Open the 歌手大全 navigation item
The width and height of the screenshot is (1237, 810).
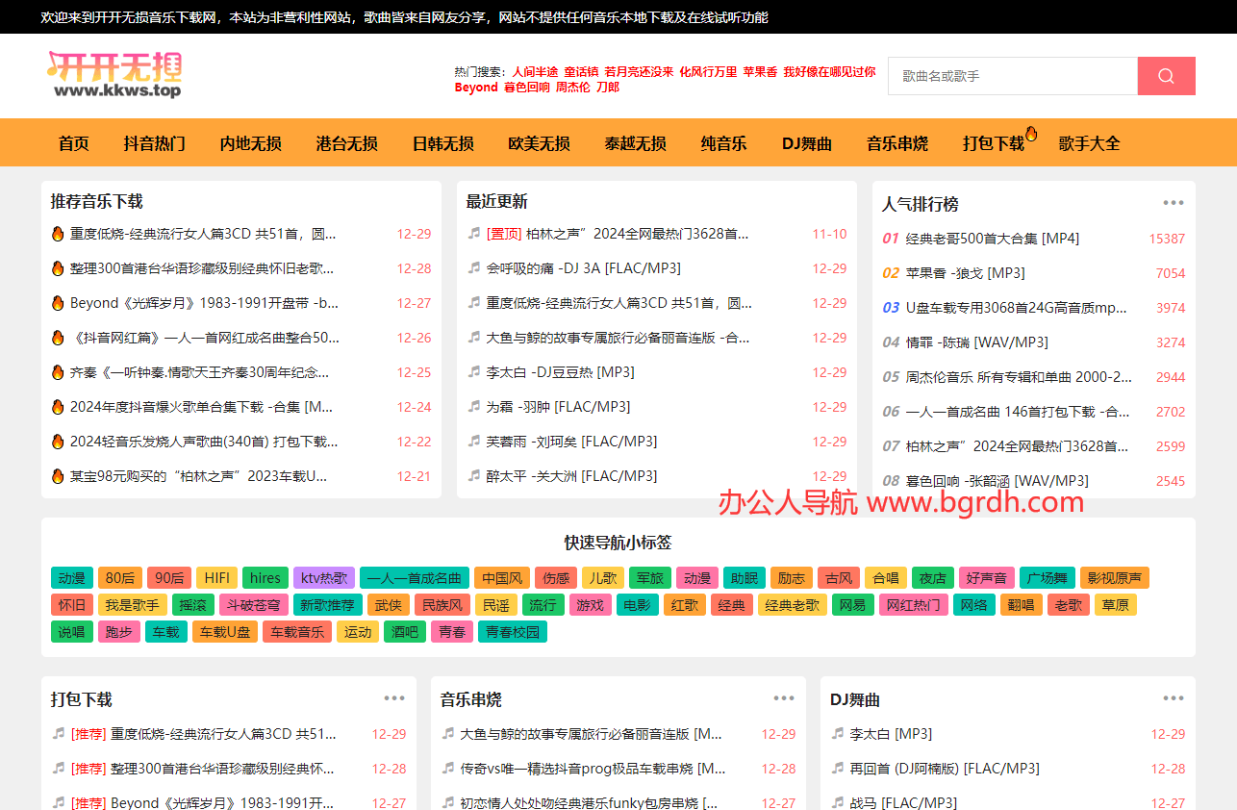coord(1089,143)
